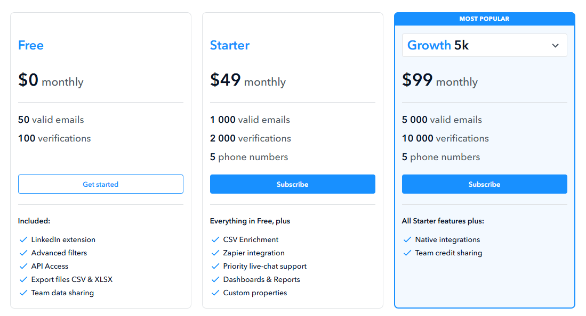Click the Starter plan heading
586x316 pixels.
230,45
